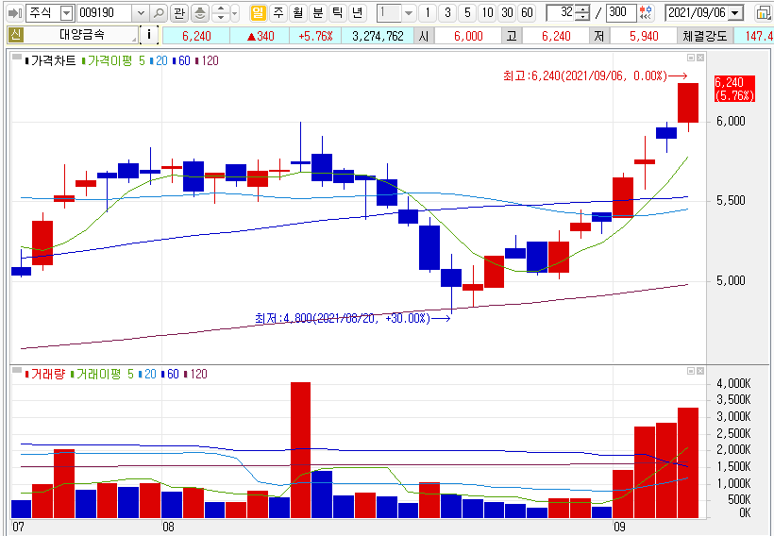The height and width of the screenshot is (536, 774).
Task: Click the round face-like toolbar icon
Action: tap(200, 13)
